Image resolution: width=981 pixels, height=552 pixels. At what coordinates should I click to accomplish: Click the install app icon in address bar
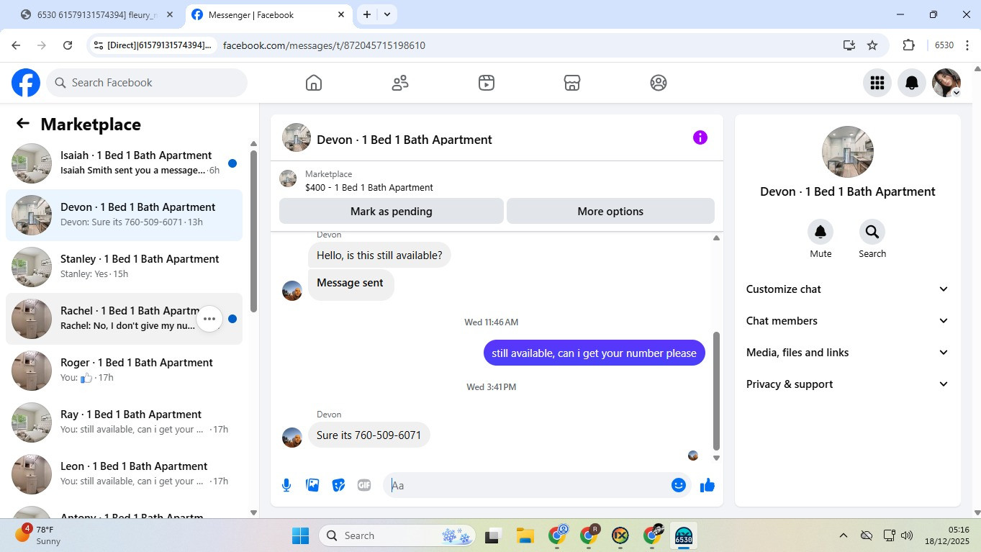point(849,45)
